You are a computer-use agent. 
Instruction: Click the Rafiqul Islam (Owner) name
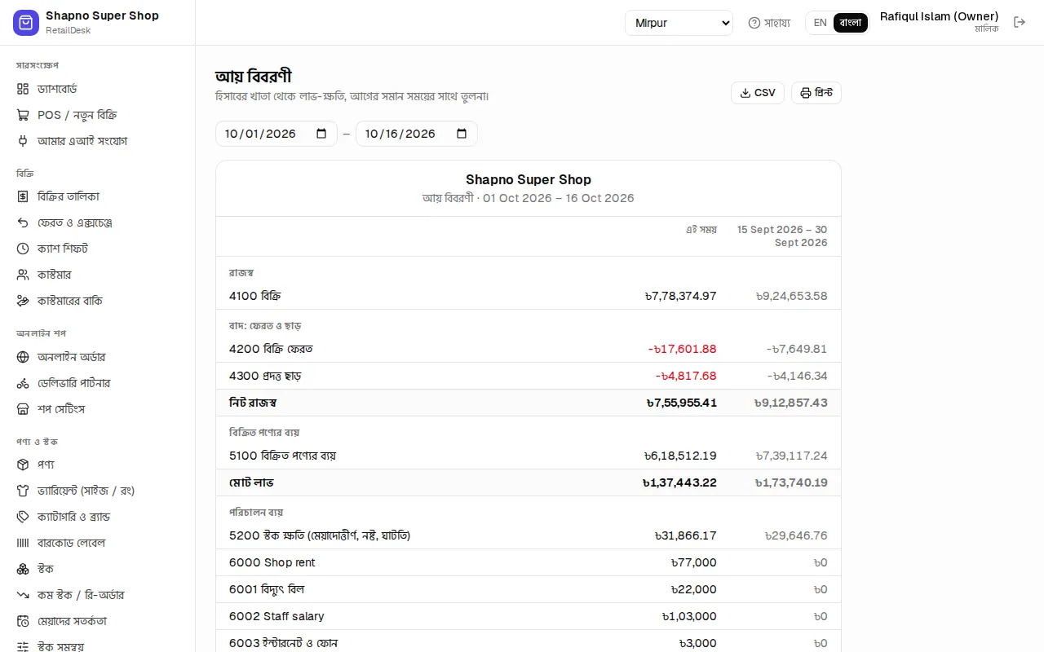click(x=939, y=16)
